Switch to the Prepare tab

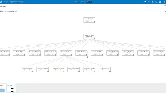[x=77, y=2]
